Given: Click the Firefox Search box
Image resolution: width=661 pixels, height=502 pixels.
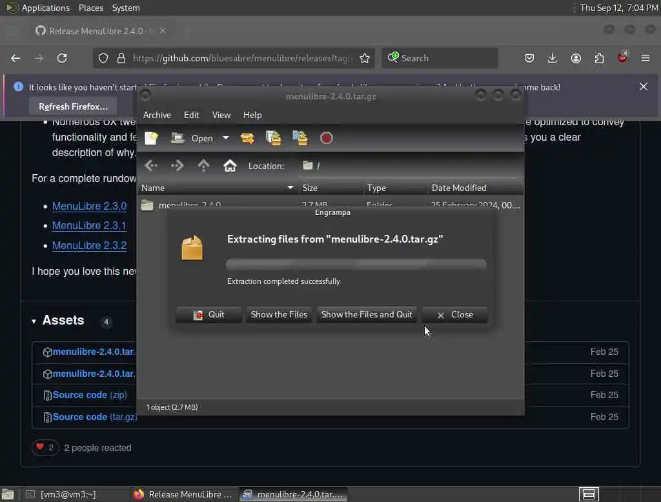Looking at the screenshot, I should (x=440, y=58).
